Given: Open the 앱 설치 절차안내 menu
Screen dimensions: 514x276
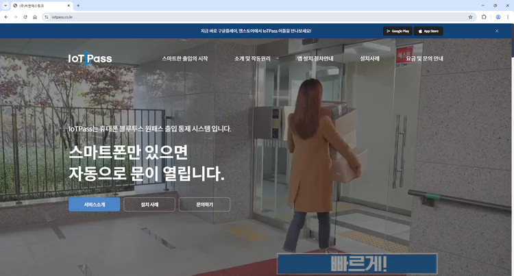Looking at the screenshot, I should pos(315,59).
